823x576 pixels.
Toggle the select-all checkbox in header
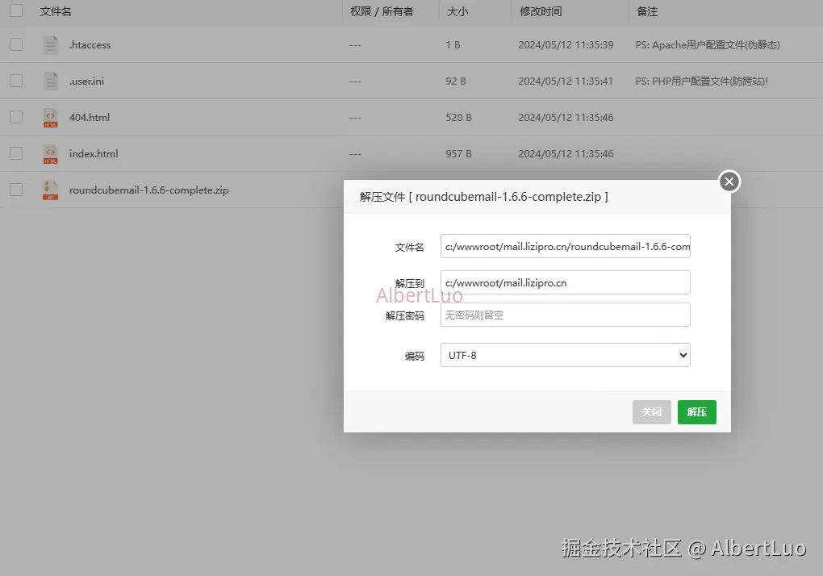16,10
